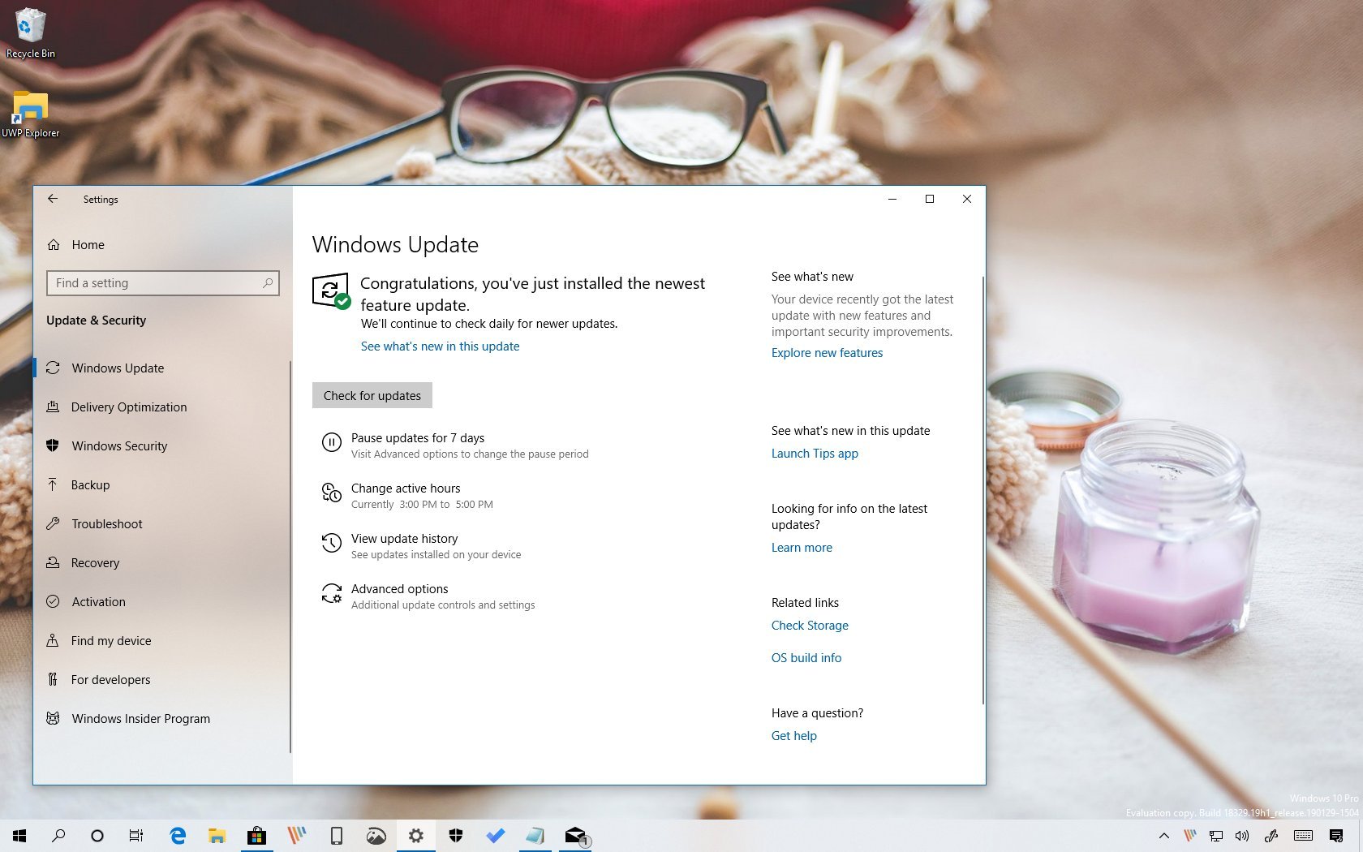Click the wrench icon beside Troubleshoot

[53, 523]
